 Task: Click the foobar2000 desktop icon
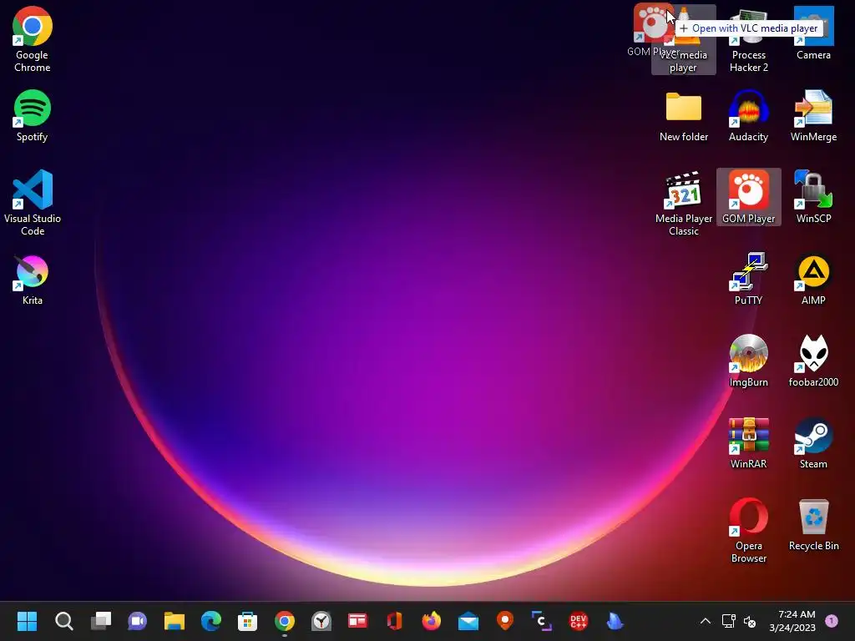[813, 361]
